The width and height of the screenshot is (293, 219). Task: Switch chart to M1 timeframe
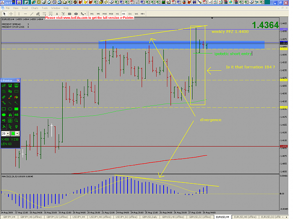click(92, 14)
